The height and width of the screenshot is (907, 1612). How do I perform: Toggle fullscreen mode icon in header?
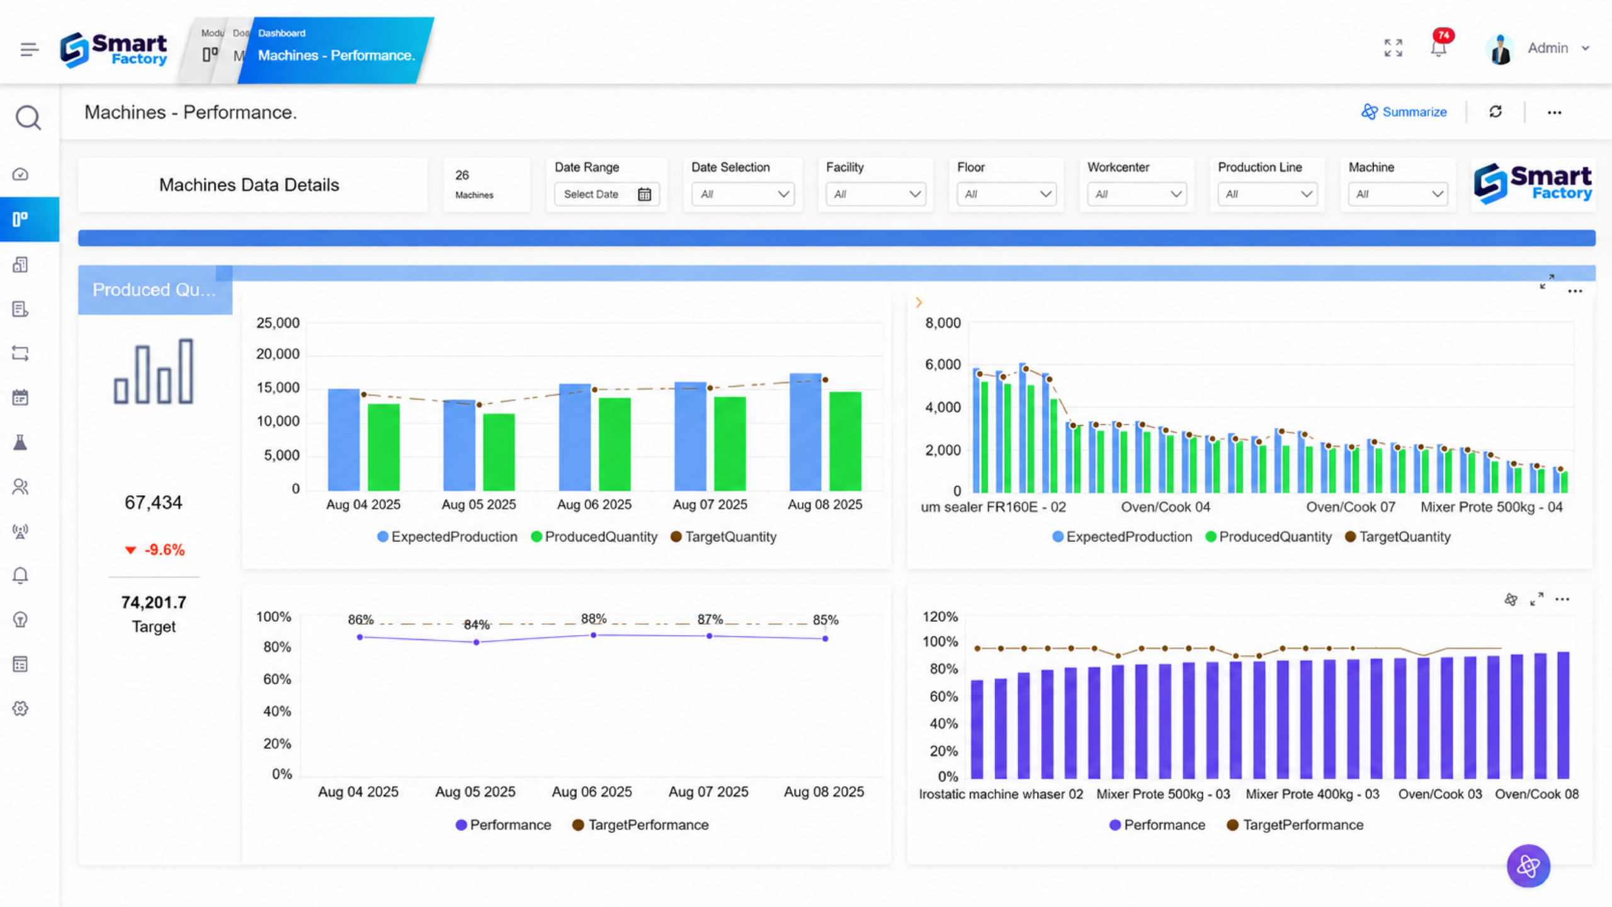(1393, 48)
